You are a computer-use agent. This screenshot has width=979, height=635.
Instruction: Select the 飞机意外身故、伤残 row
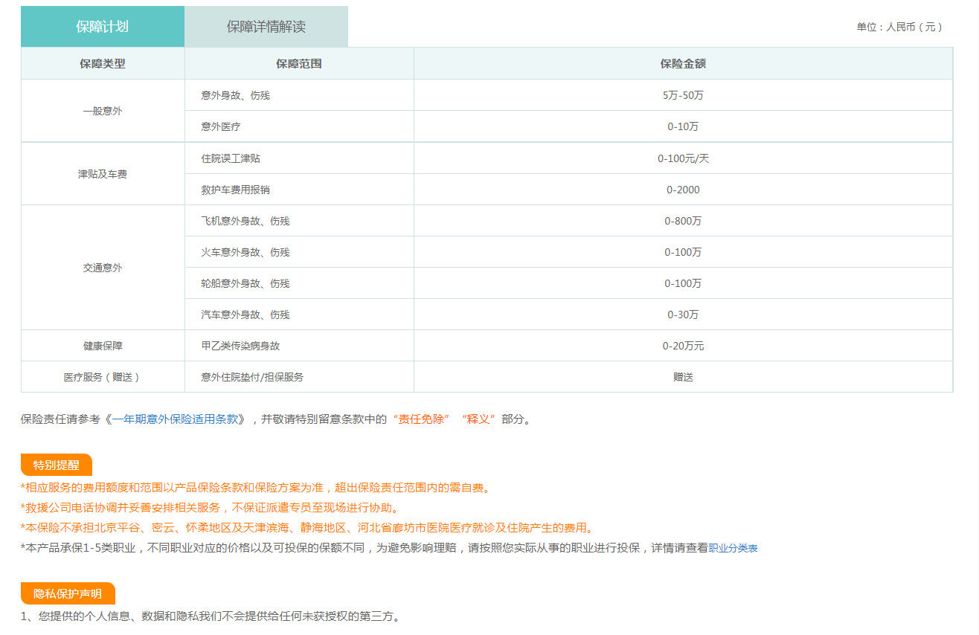coord(245,221)
